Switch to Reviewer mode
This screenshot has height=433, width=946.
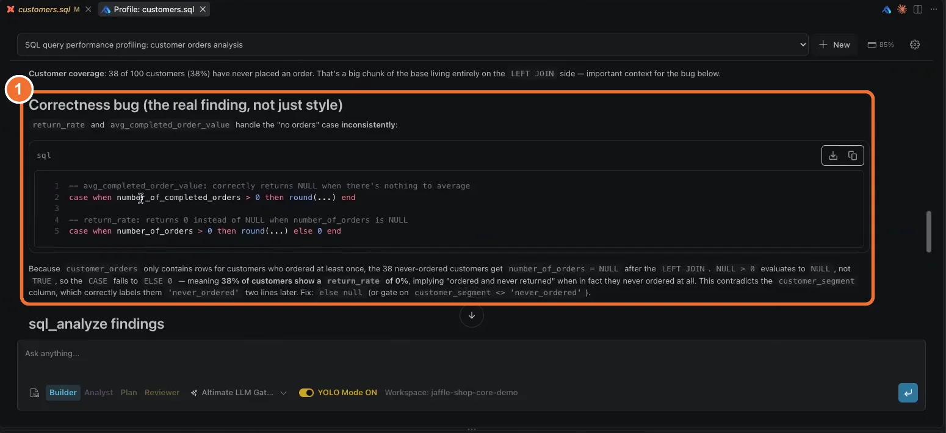click(x=162, y=393)
